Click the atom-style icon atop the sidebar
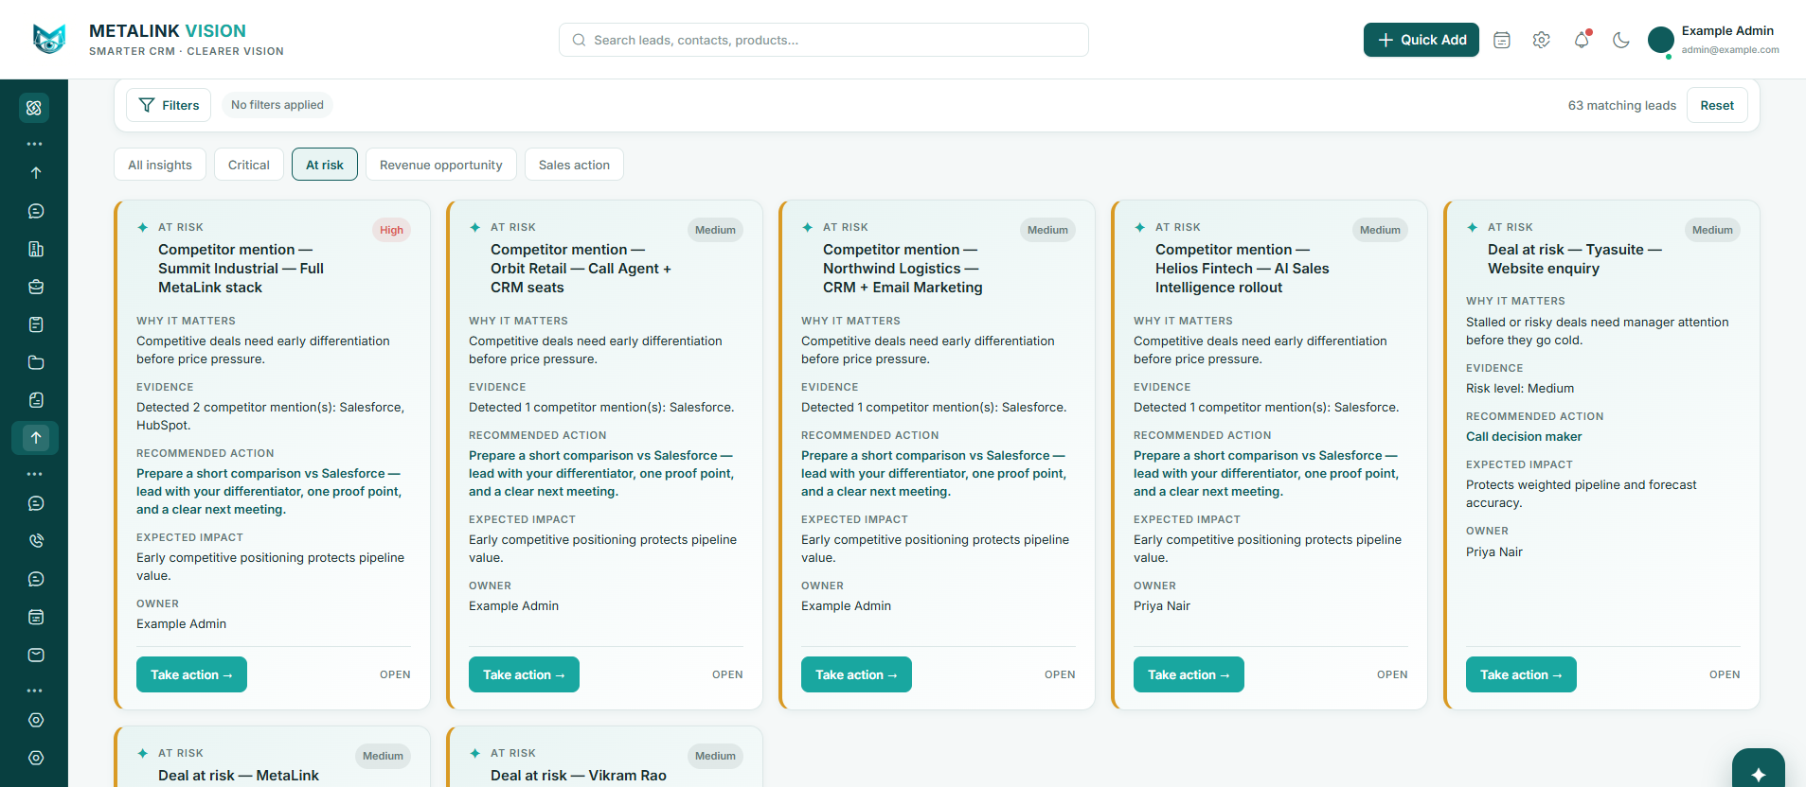This screenshot has height=787, width=1806. 34,108
